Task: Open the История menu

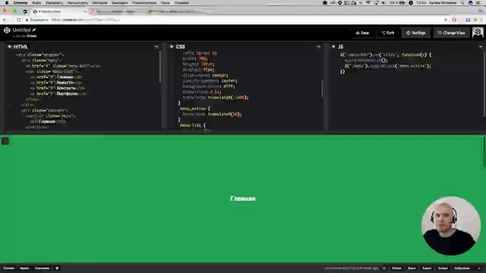Action: [x=99, y=3]
